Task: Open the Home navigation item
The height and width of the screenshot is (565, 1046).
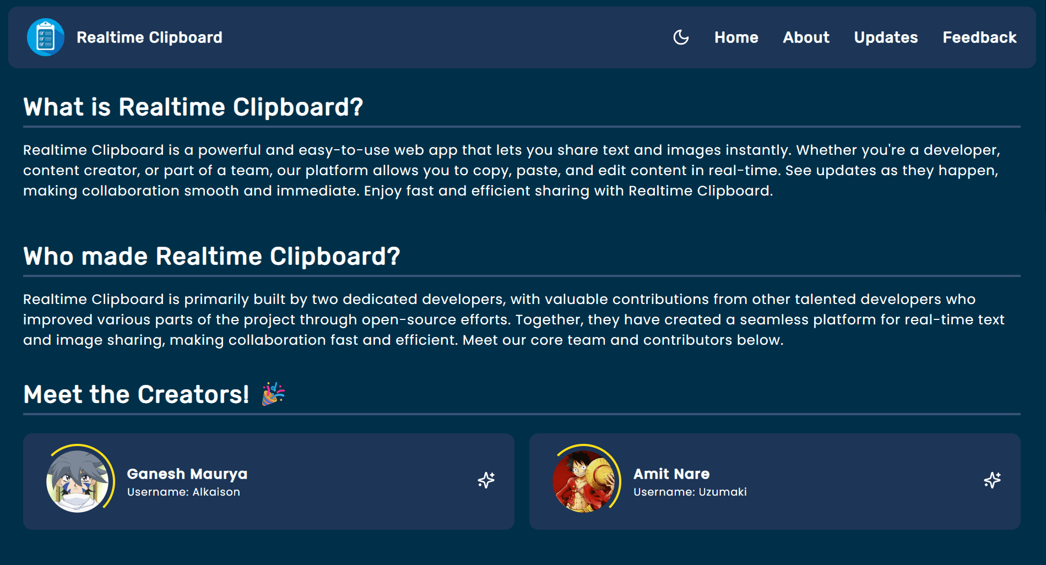Action: click(736, 37)
